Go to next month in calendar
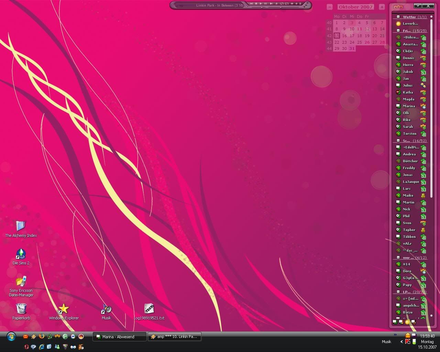This screenshot has height=352, width=440. 382,7
